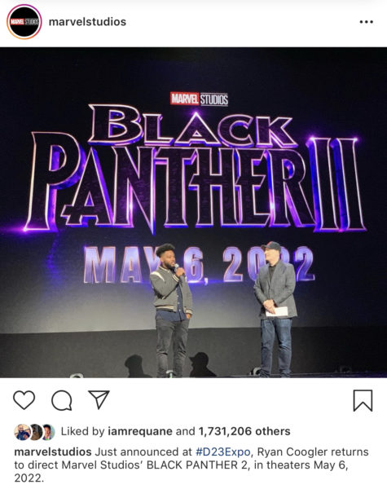Click the #D23Expo hashtag link

pyautogui.click(x=223, y=452)
